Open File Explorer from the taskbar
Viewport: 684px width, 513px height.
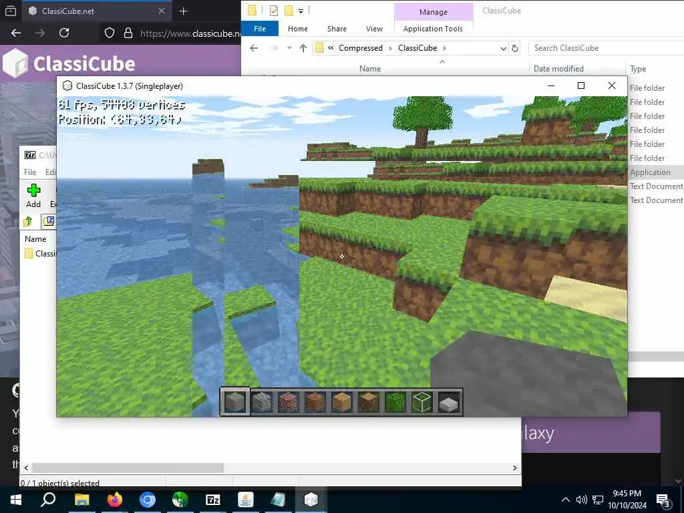click(x=81, y=500)
